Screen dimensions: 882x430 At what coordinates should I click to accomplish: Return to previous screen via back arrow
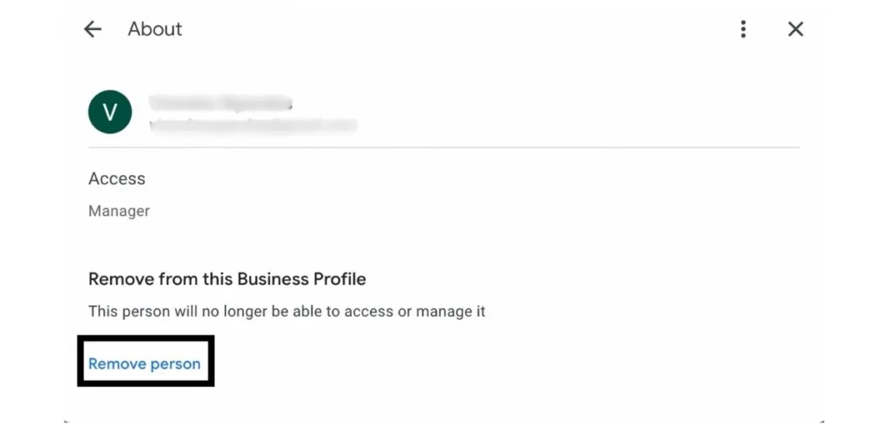(92, 29)
